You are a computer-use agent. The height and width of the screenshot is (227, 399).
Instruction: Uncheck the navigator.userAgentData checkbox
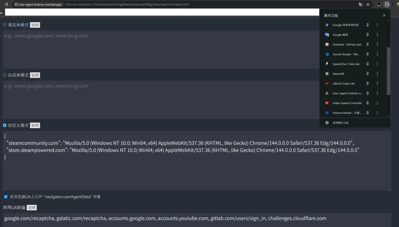[6, 197]
